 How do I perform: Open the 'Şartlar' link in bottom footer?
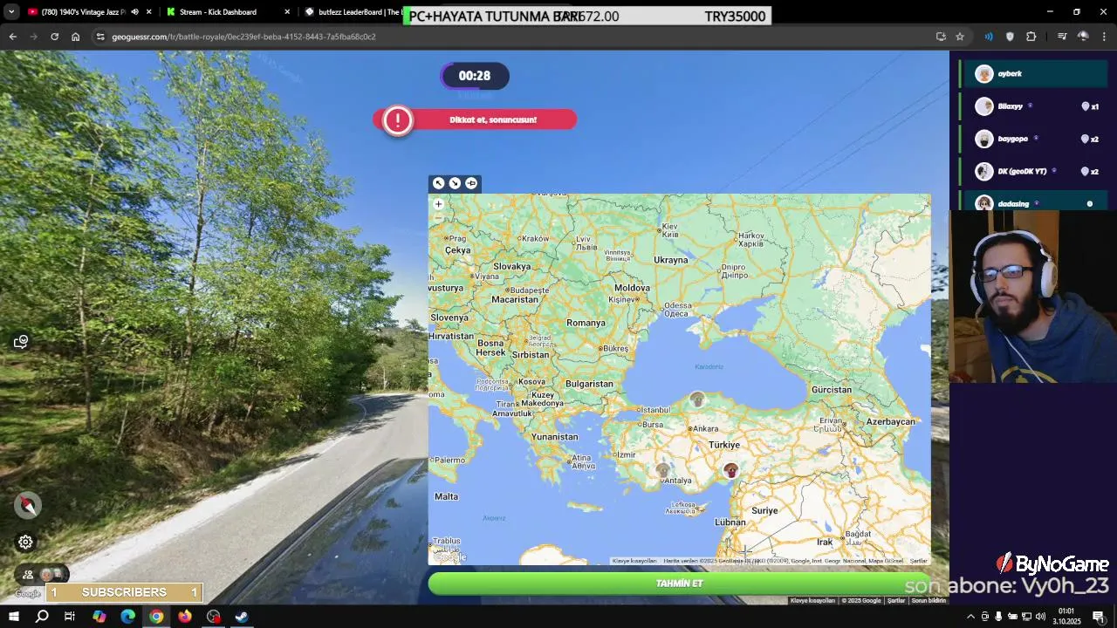pos(896,600)
